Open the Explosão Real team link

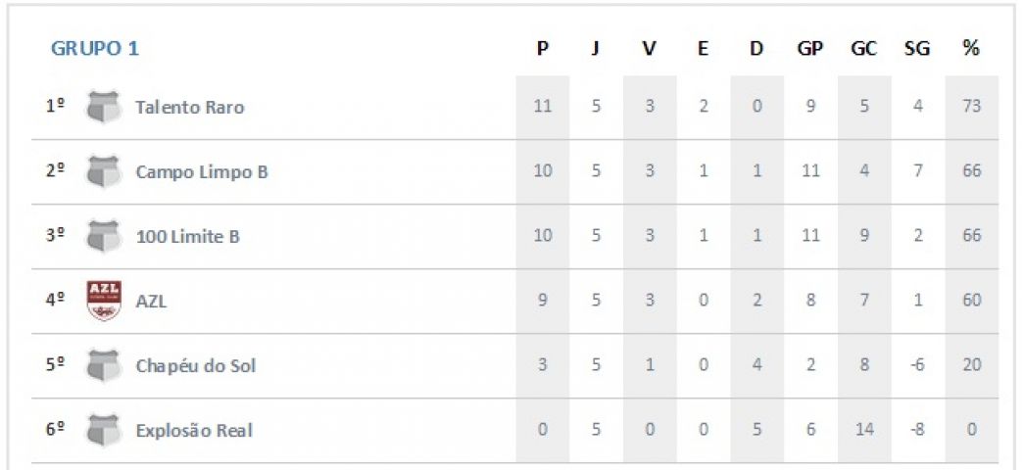tap(194, 430)
